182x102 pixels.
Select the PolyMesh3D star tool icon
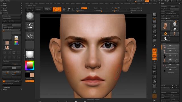pyautogui.click(x=175, y=29)
